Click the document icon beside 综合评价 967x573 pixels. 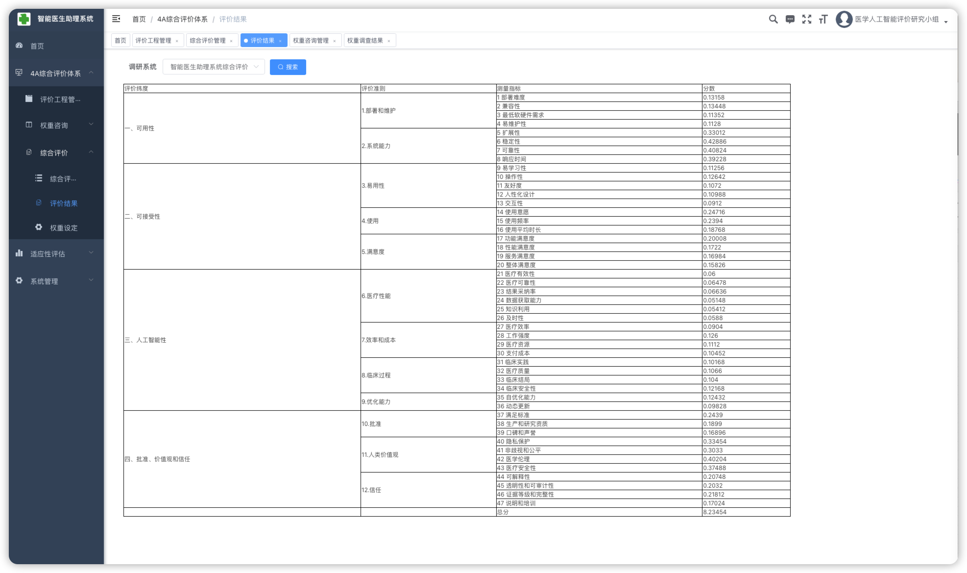[x=29, y=152]
